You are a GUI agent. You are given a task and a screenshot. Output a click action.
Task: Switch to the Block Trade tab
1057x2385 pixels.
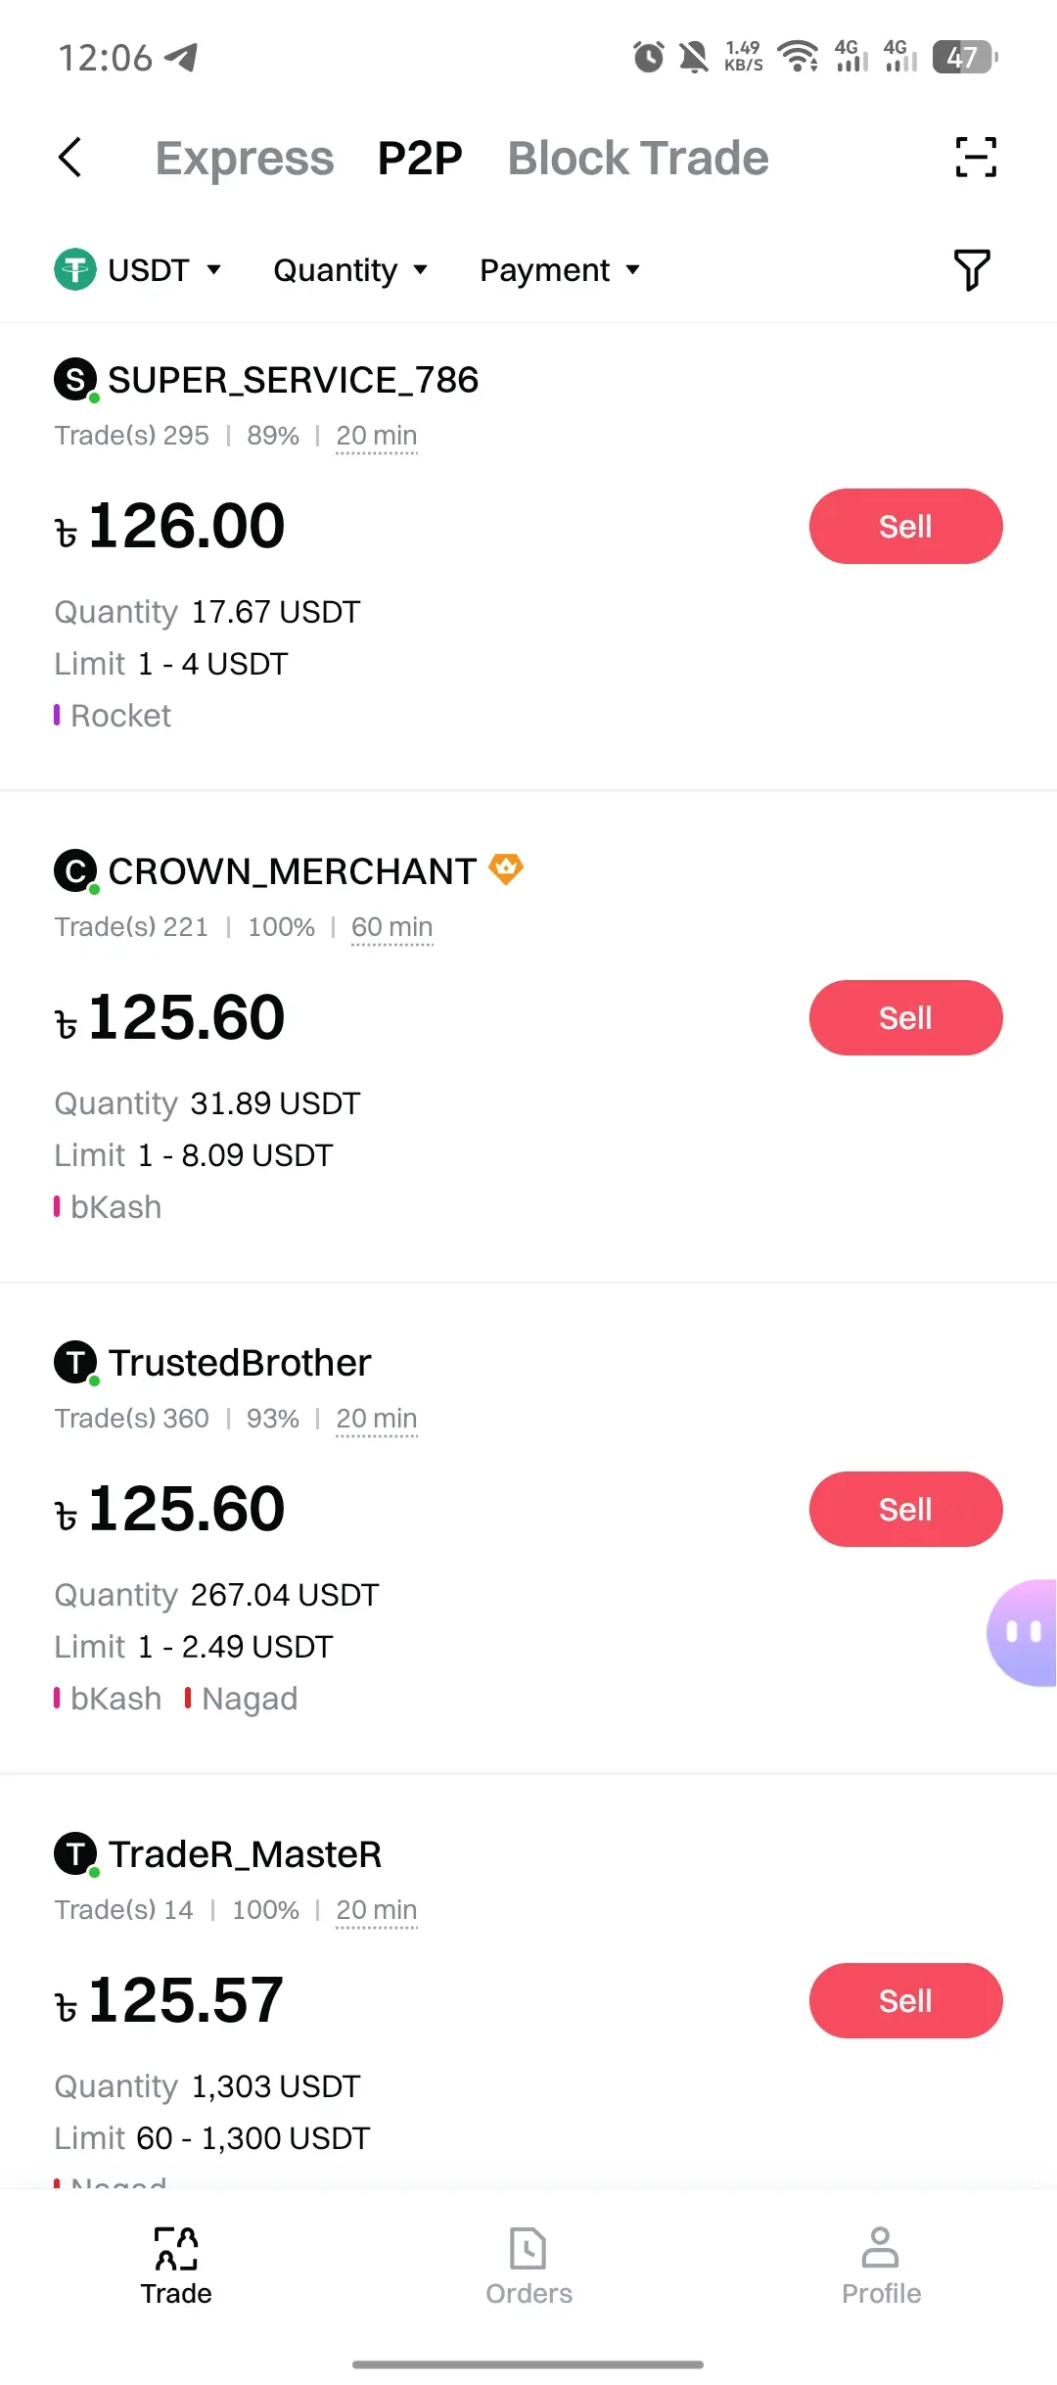(x=638, y=158)
